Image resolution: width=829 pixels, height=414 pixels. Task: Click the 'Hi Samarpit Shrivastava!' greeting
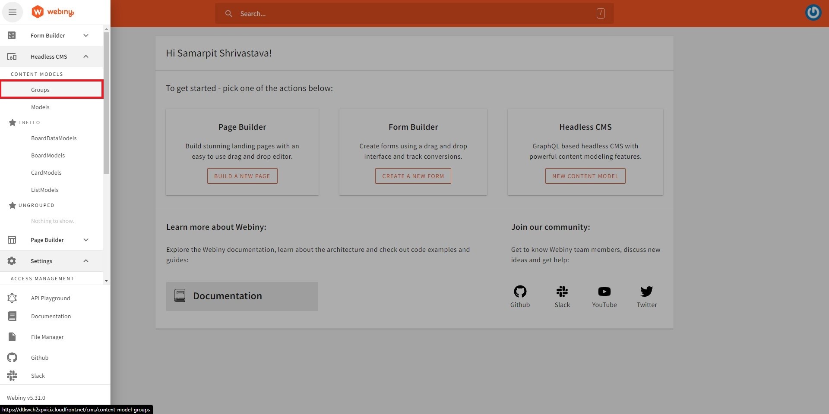[x=219, y=53]
